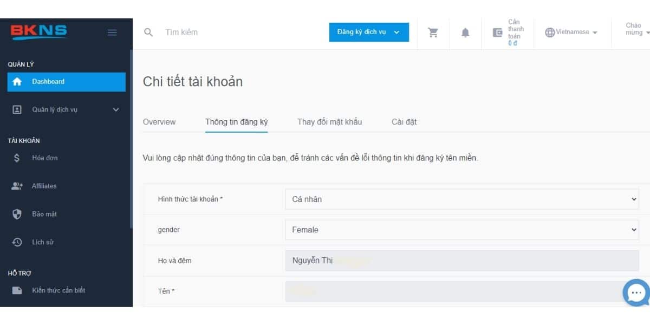
Task: Expand Quản lý dịch vụ chevron
Action: (x=115, y=109)
